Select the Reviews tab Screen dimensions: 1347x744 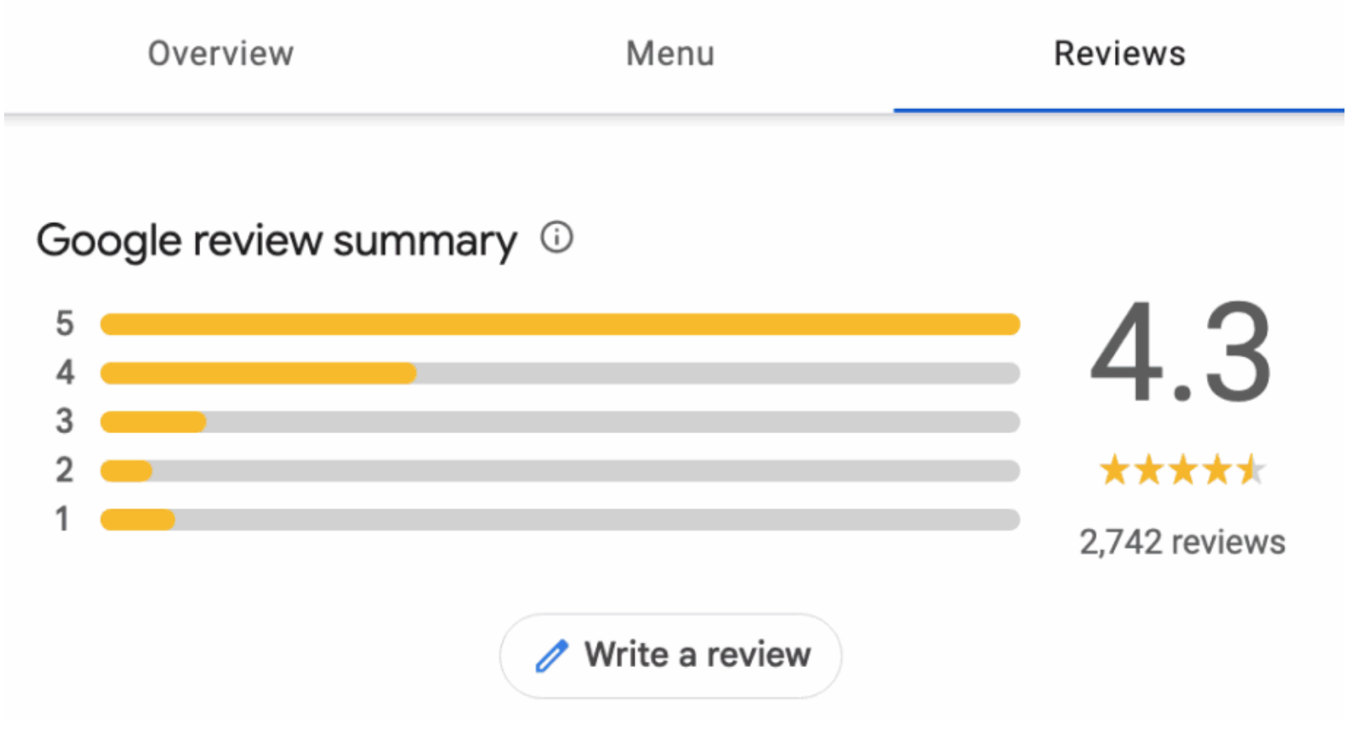click(x=1119, y=54)
